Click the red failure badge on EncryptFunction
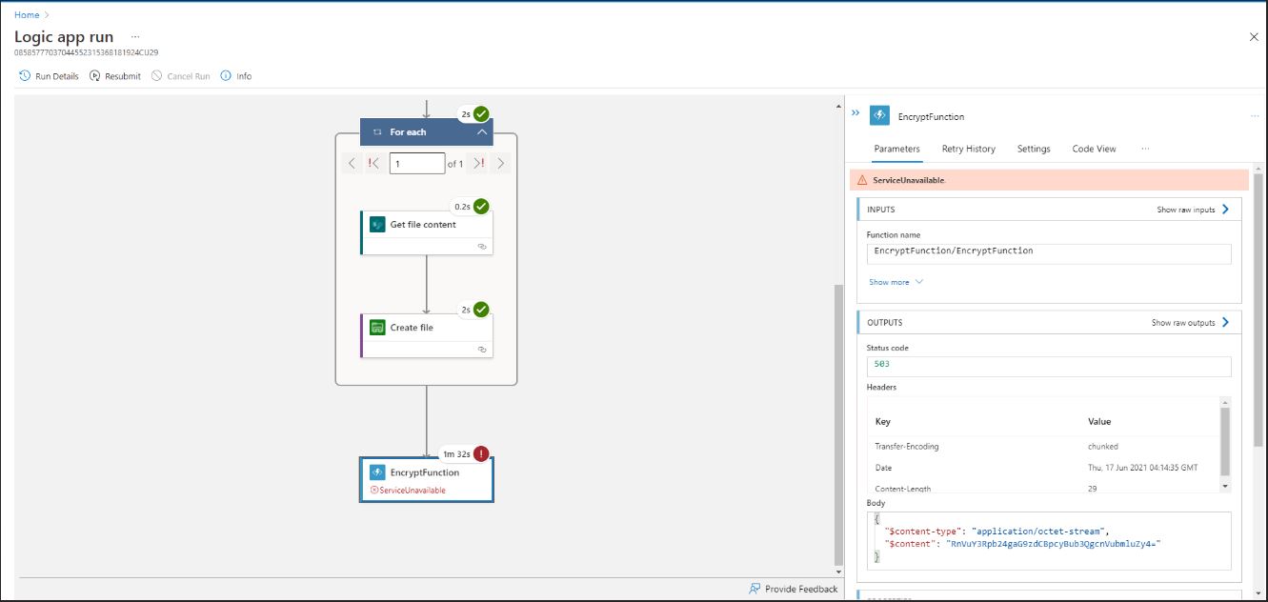The width and height of the screenshot is (1268, 602). tap(480, 454)
